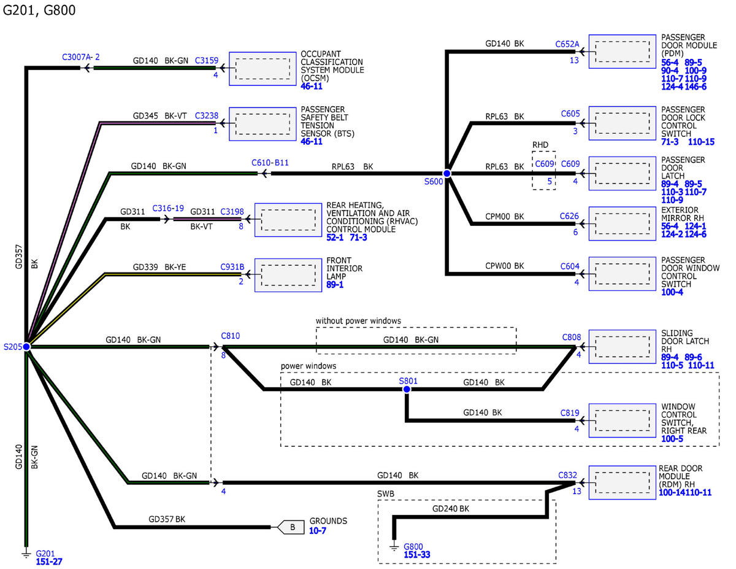Click the C610-B11 connector label
The height and width of the screenshot is (569, 736).
coord(270,163)
